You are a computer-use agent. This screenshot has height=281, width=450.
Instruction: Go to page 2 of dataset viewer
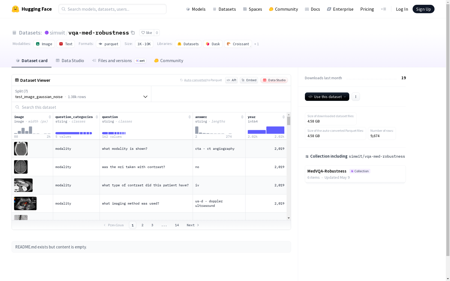tap(143, 225)
